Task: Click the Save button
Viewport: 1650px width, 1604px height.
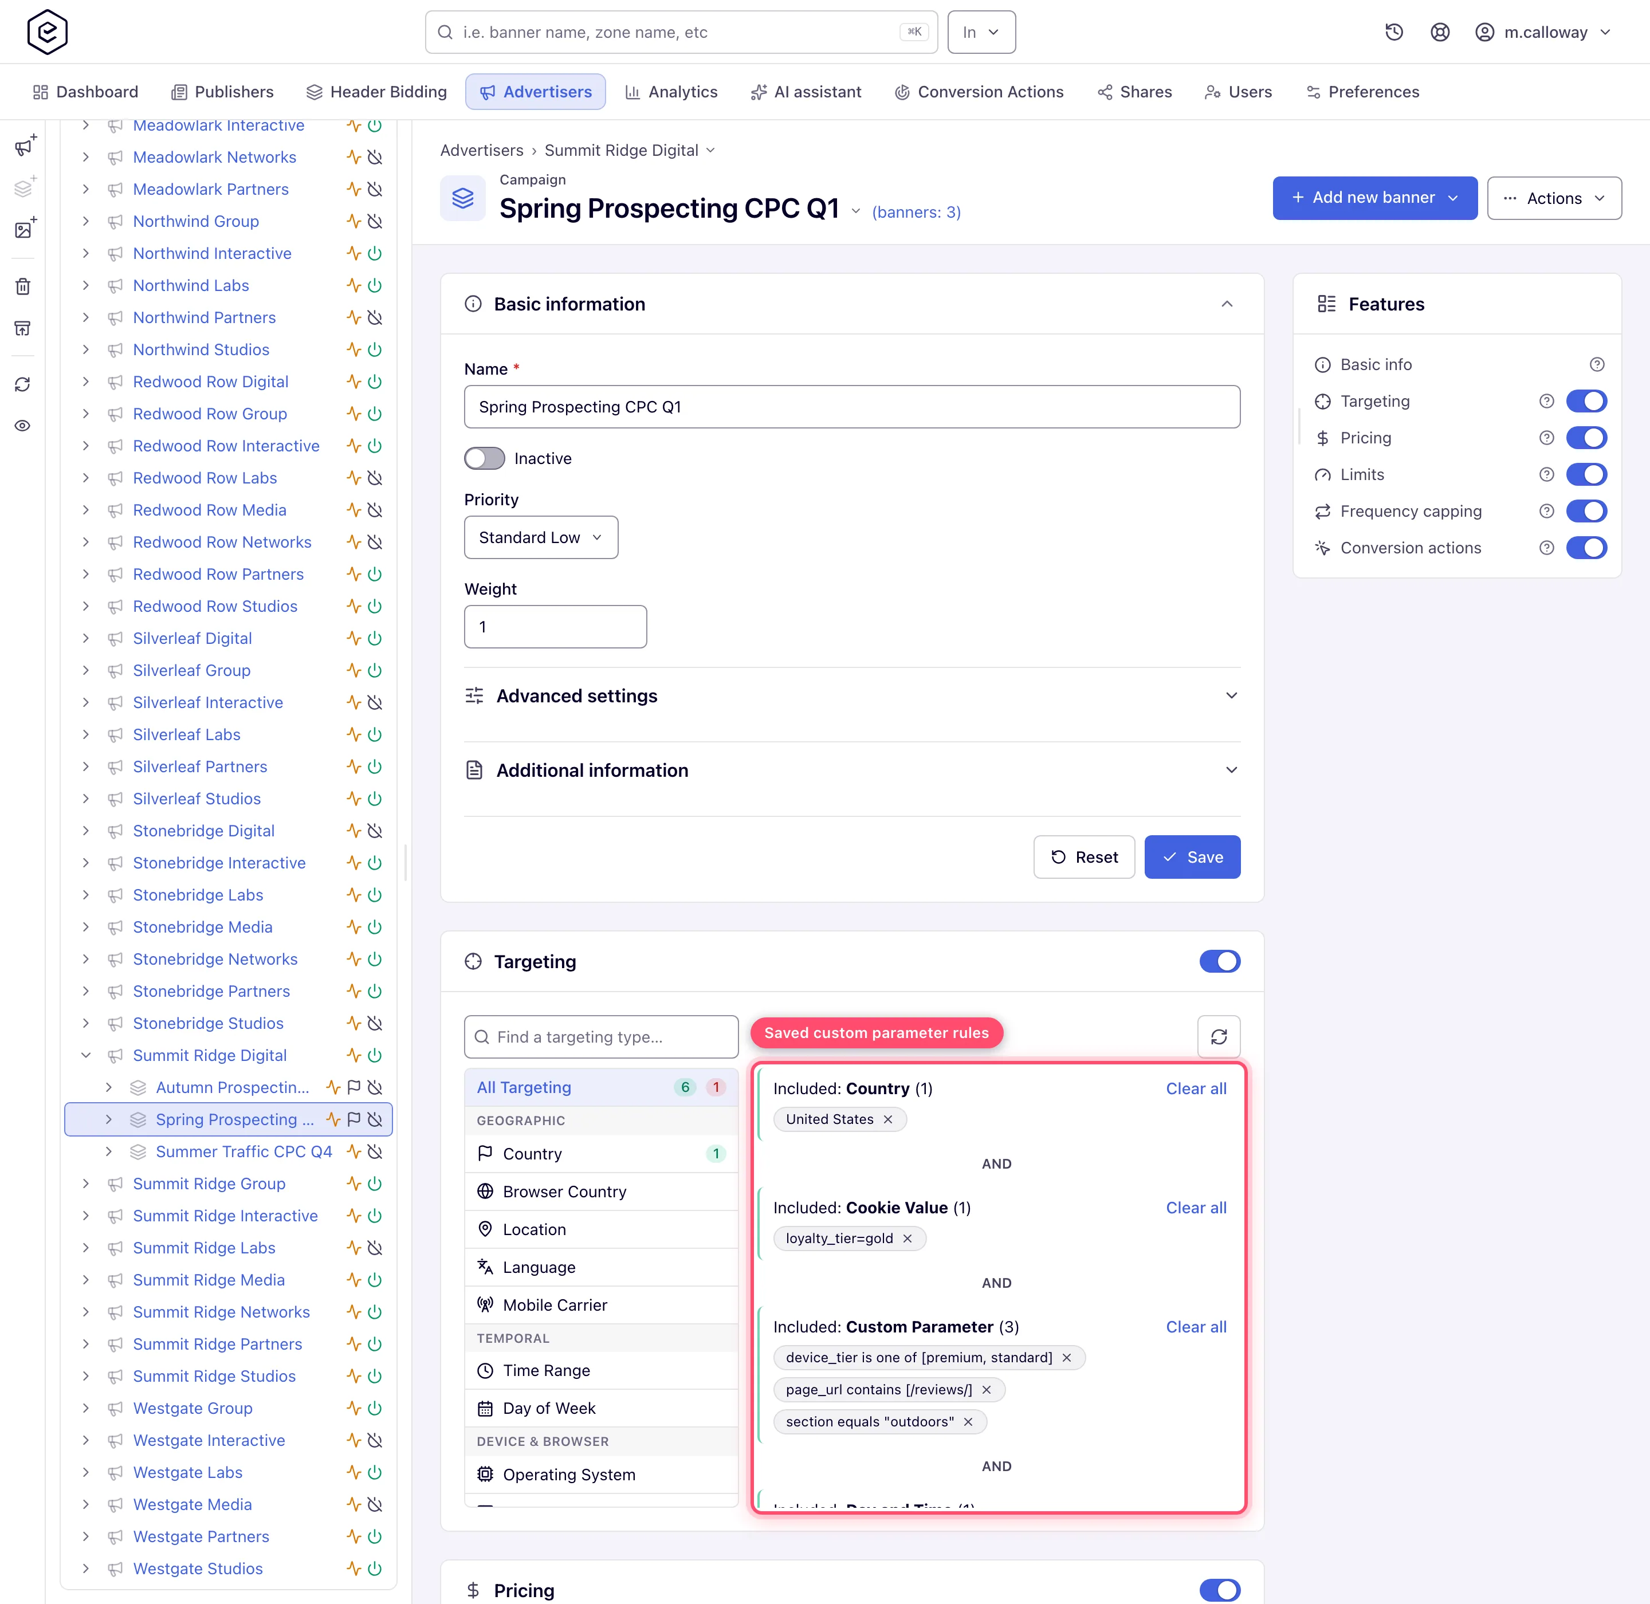Action: (x=1192, y=857)
